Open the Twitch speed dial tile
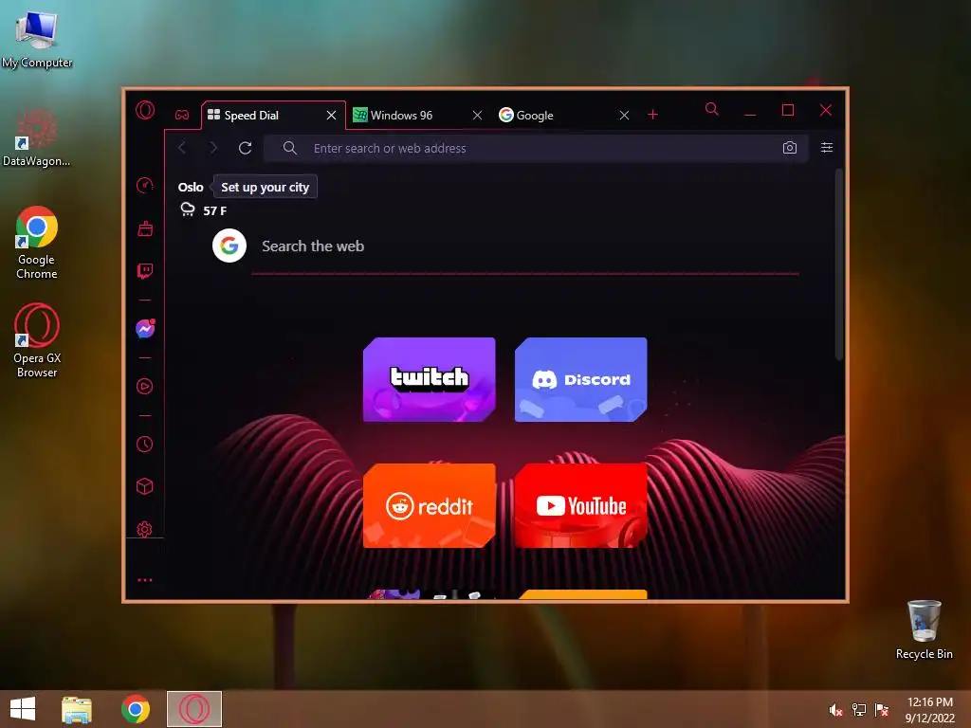The height and width of the screenshot is (728, 971). pyautogui.click(x=430, y=379)
